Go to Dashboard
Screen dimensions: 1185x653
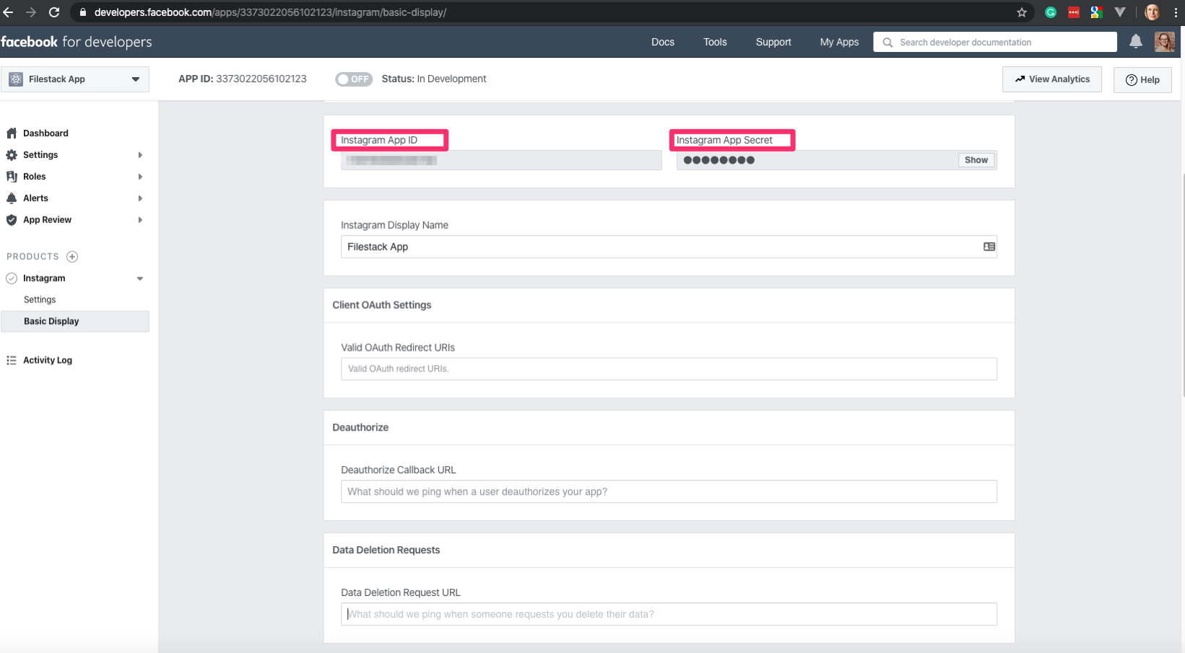(45, 133)
